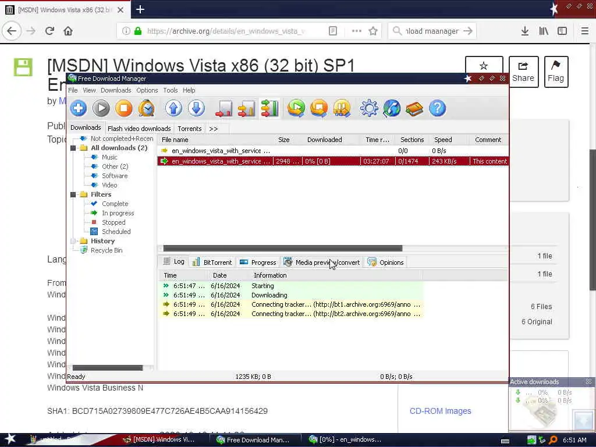The image size is (596, 447).
Task: Open the schedule download clock icon
Action: click(146, 108)
